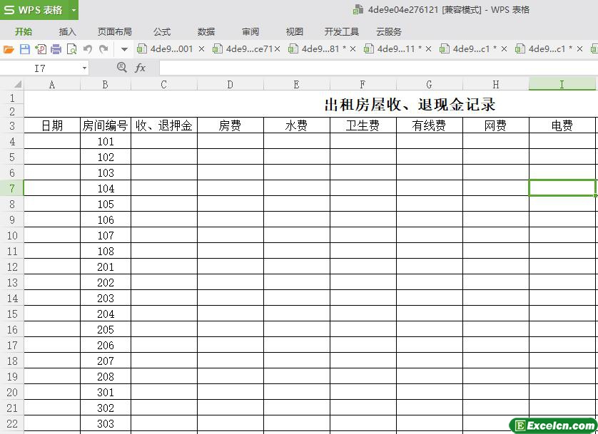Click the select-all corner triangle of the grid

coord(18,85)
